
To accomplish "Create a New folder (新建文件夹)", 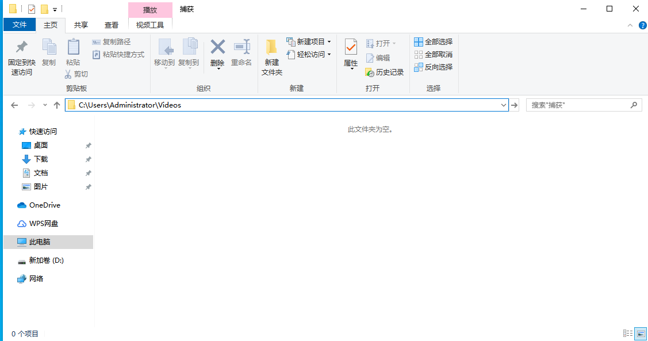I will point(271,58).
